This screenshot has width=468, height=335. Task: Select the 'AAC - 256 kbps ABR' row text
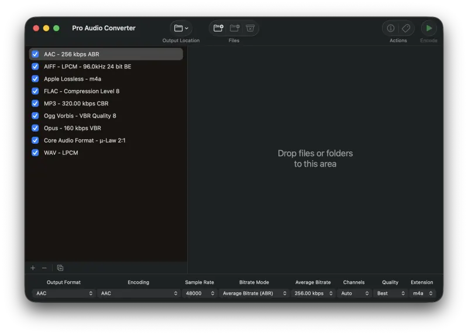(71, 54)
